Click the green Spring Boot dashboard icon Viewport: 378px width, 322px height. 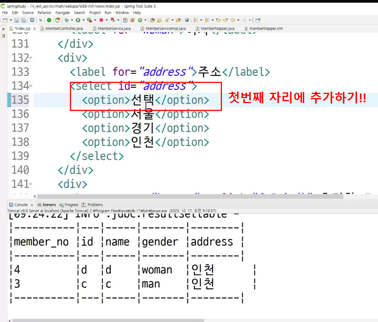click(49, 20)
